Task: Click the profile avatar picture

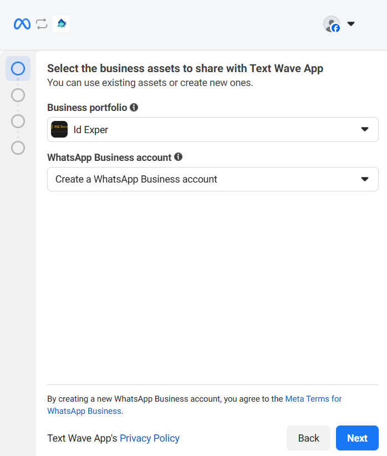Action: pyautogui.click(x=331, y=24)
